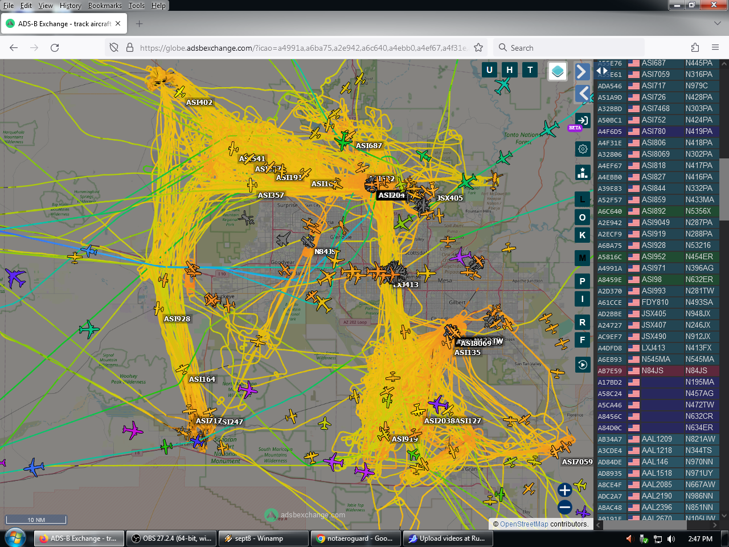
Task: Click ASI928 aircraft label on map
Action: click(x=177, y=319)
